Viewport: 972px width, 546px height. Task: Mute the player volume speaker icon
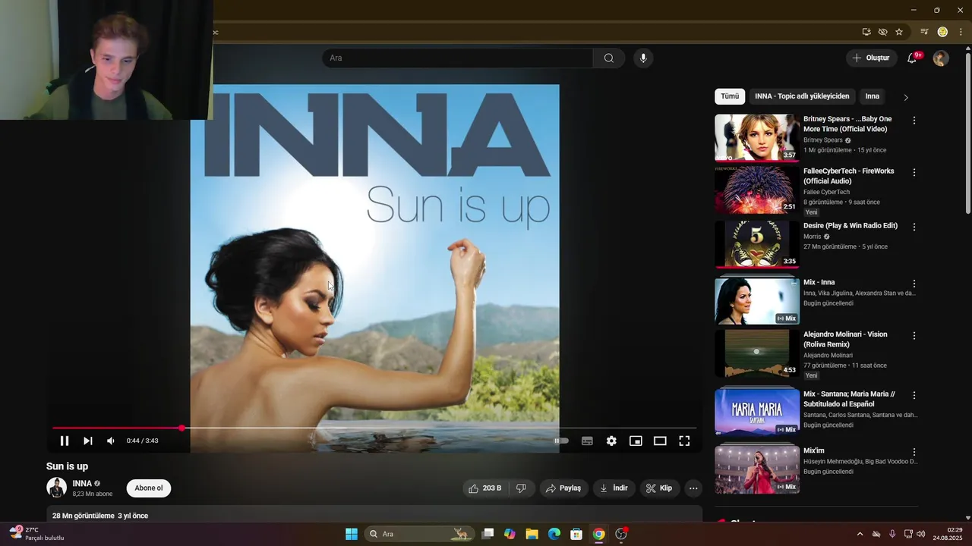(x=111, y=441)
